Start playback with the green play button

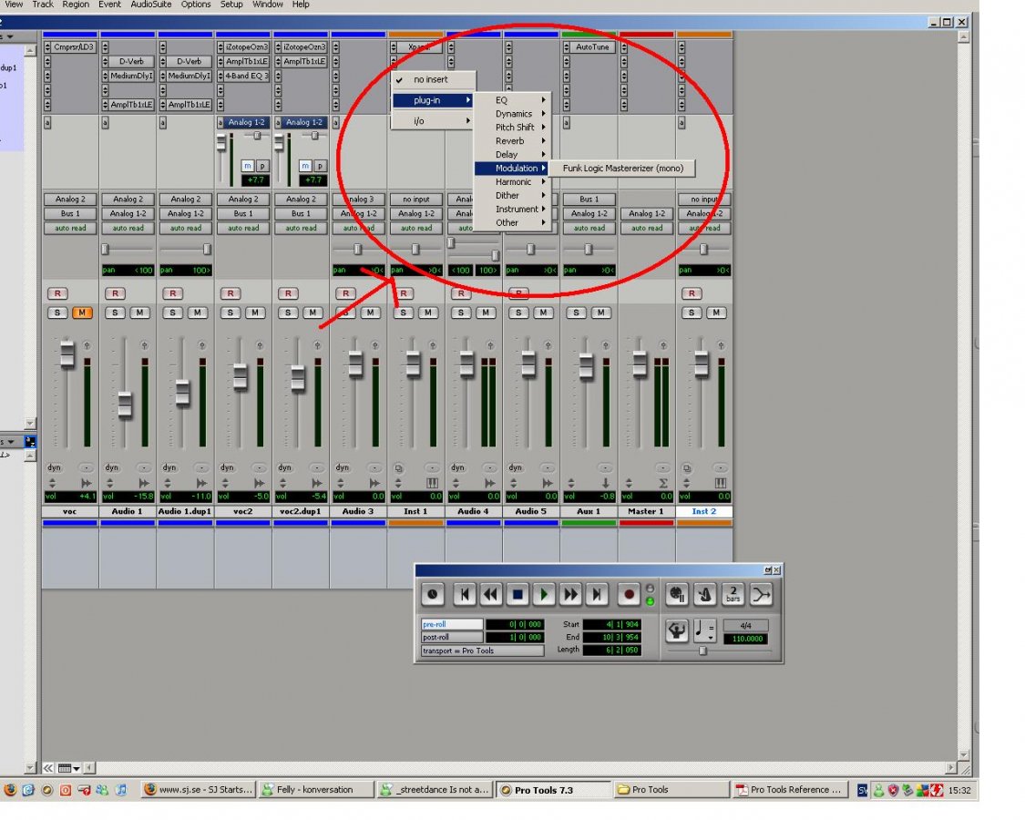click(x=543, y=594)
